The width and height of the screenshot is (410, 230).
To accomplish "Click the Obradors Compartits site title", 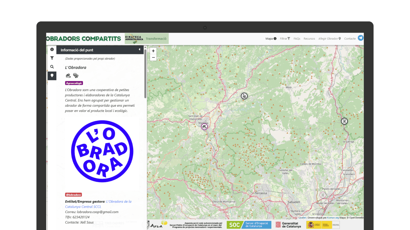I will click(83, 39).
